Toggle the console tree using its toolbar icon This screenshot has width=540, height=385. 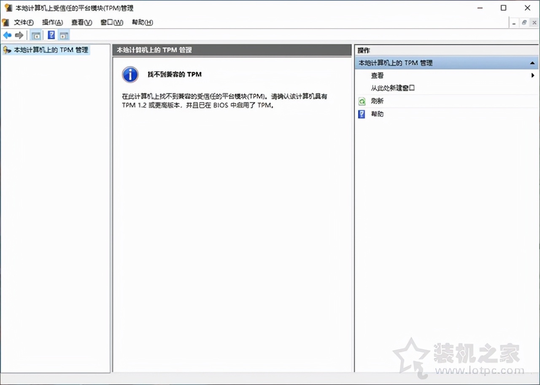tap(36, 35)
